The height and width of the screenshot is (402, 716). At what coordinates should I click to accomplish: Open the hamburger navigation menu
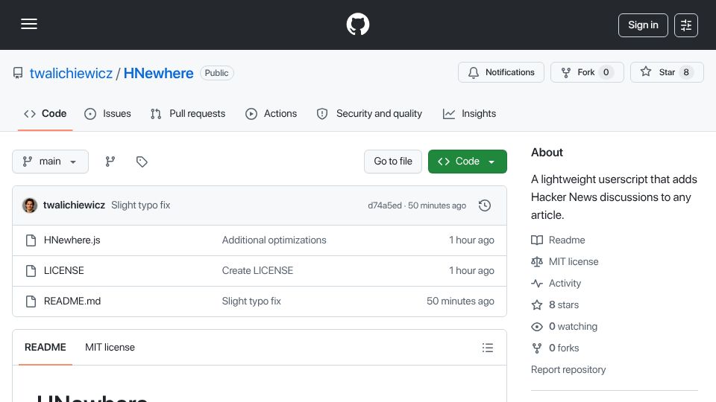click(x=29, y=24)
